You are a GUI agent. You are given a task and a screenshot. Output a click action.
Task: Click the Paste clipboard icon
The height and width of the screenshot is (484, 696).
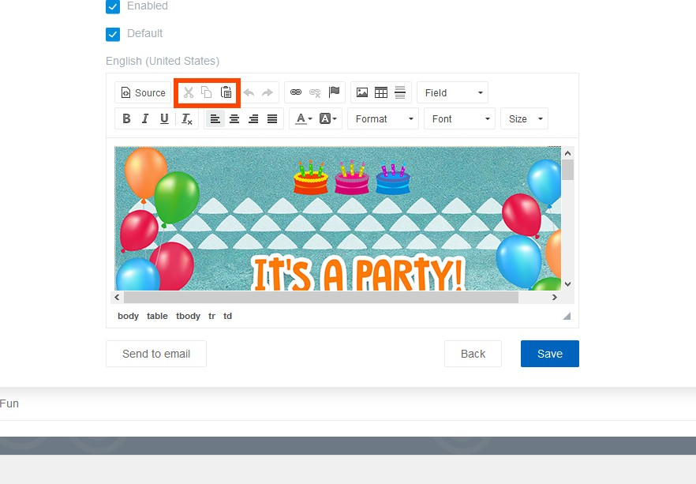click(226, 92)
